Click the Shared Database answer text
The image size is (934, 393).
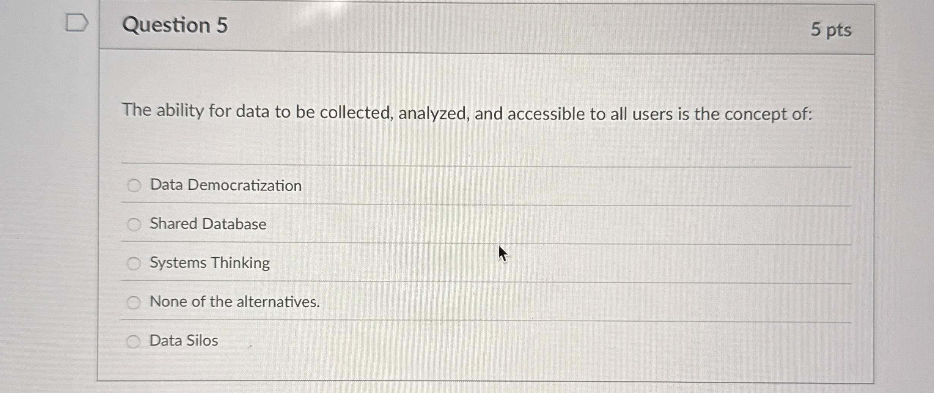pos(208,223)
